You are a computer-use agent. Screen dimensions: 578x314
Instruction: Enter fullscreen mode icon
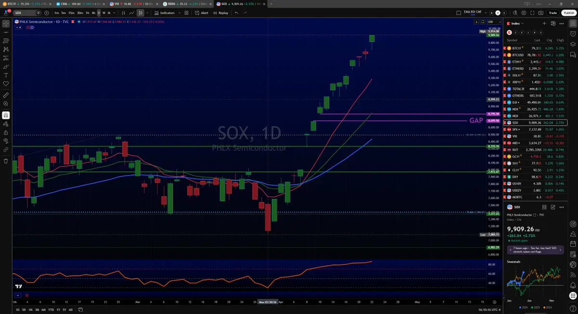(532, 13)
